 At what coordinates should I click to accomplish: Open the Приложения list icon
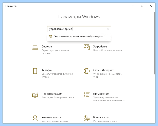coord(87,94)
